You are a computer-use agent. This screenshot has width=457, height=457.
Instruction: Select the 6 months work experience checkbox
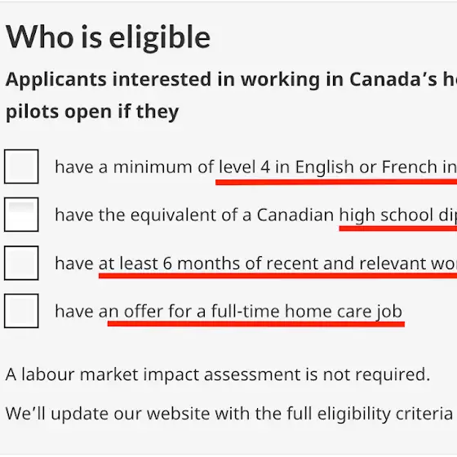click(x=21, y=263)
